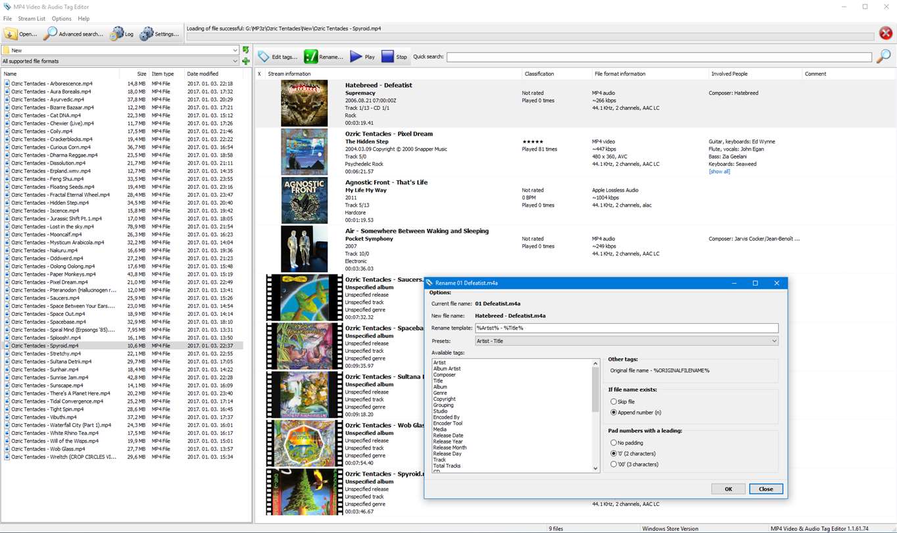Open the Stream List menu
The image size is (897, 533).
click(x=32, y=18)
